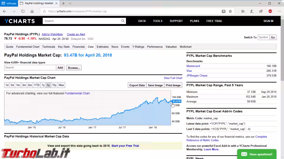Click the Add to Watchlists link
This screenshot has height=159, width=284.
(52, 34)
